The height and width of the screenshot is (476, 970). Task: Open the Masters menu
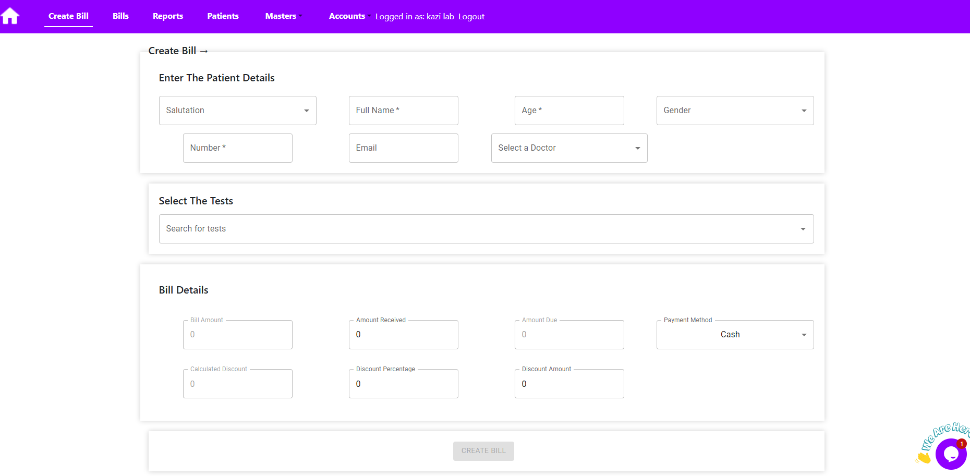[x=283, y=16]
